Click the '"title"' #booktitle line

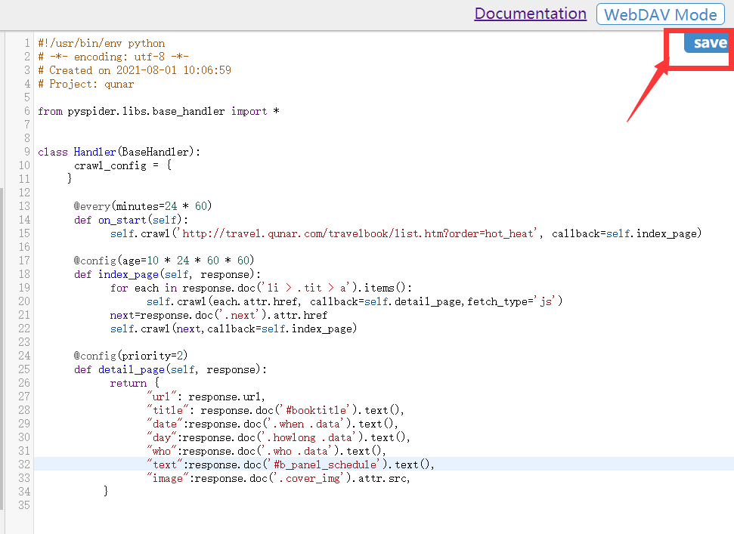(275, 410)
